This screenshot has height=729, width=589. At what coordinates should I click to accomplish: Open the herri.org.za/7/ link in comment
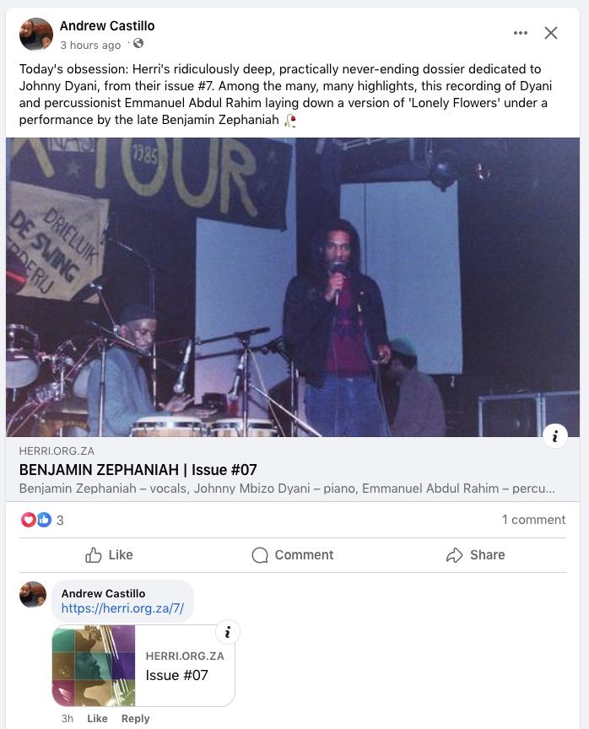122,608
